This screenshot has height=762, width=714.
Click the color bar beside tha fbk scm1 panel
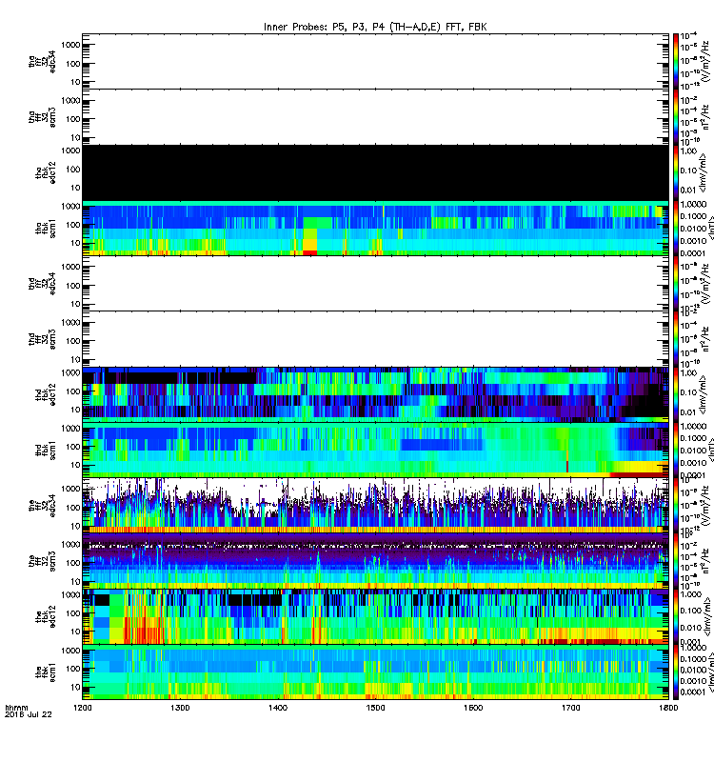[675, 228]
